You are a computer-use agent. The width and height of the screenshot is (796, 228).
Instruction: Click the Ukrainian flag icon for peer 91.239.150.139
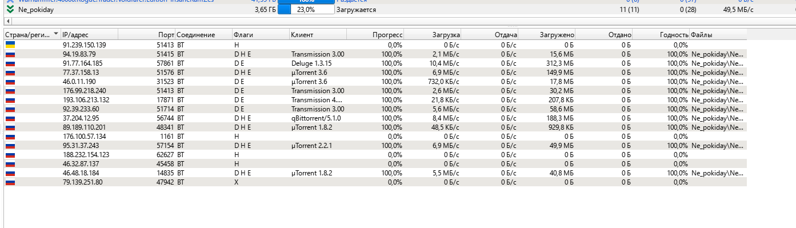(10, 44)
